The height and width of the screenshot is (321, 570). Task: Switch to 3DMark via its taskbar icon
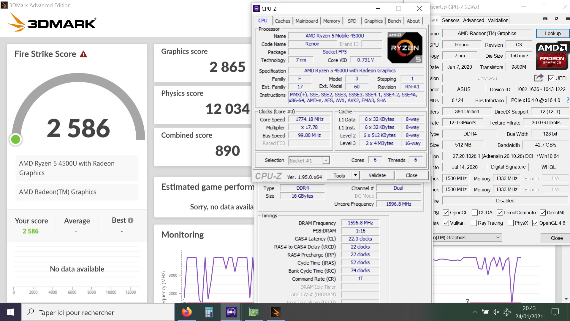click(x=275, y=312)
